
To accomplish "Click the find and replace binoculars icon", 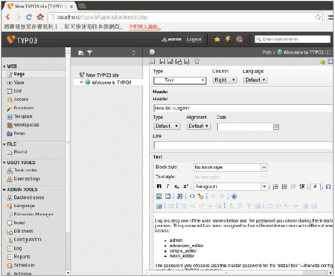I will coord(180,197).
